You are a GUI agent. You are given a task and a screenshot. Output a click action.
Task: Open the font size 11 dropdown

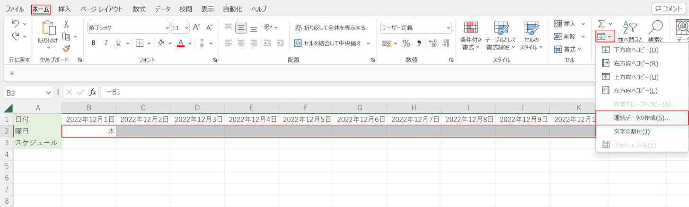186,28
